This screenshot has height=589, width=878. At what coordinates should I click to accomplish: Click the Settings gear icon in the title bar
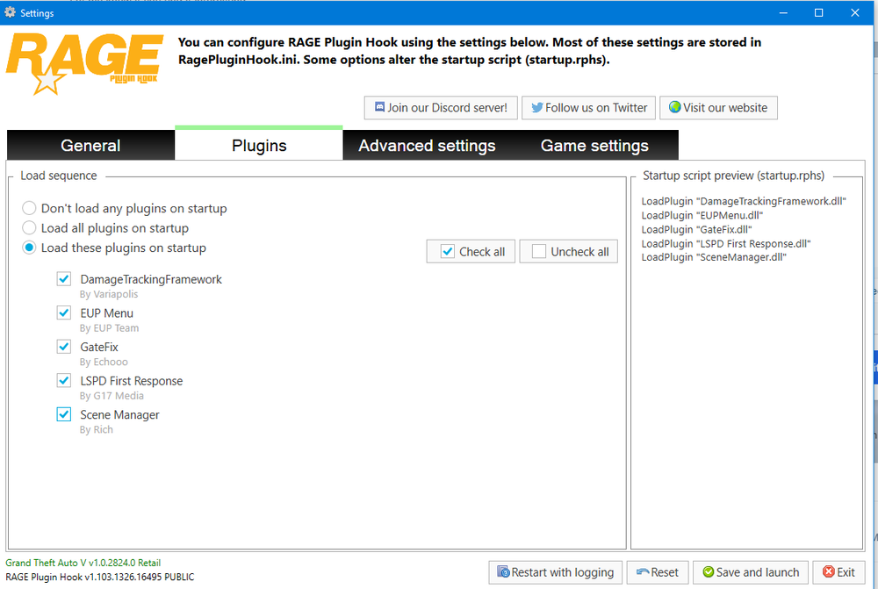10,11
